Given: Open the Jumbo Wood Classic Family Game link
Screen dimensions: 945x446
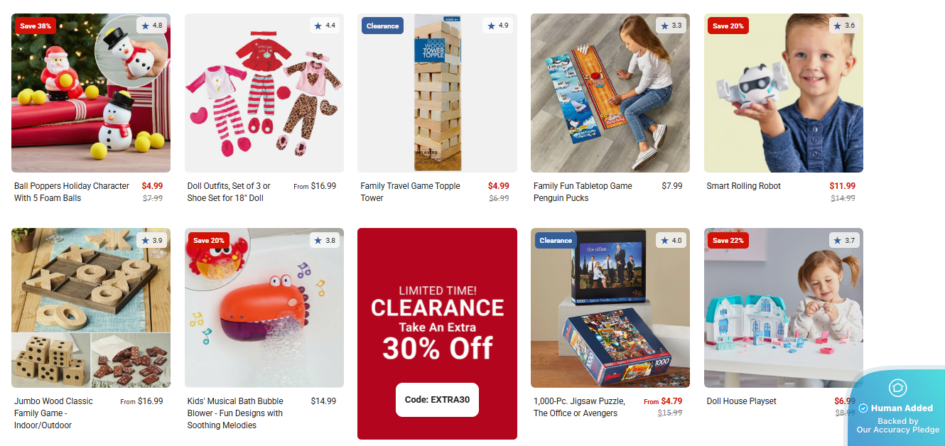Looking at the screenshot, I should [53, 413].
